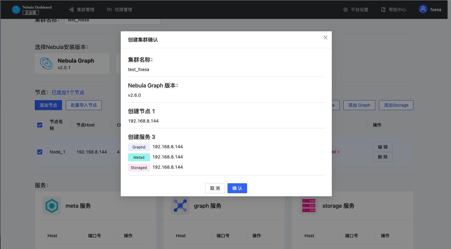Click the cluster name input field
Viewport: 451px width, 249px height.
(x=112, y=20)
